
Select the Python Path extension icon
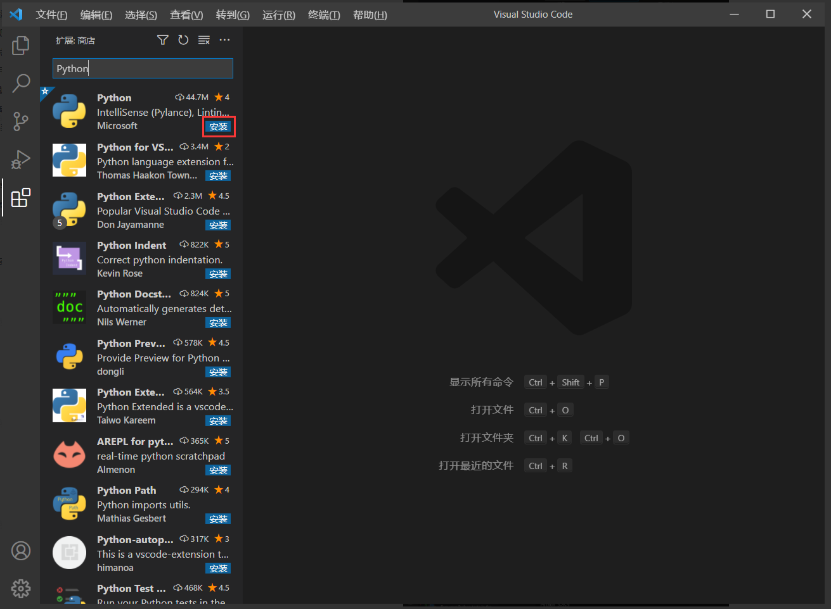coord(69,503)
